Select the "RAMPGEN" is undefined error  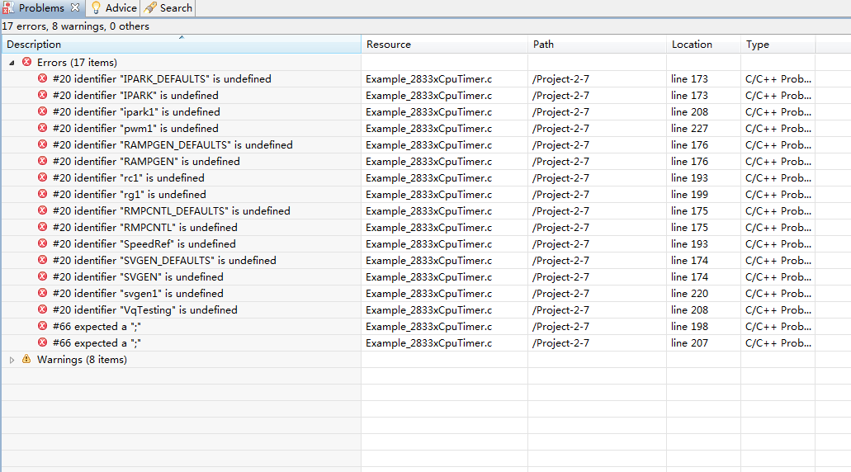click(x=146, y=162)
